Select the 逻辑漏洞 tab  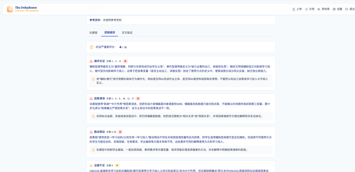coord(110,33)
